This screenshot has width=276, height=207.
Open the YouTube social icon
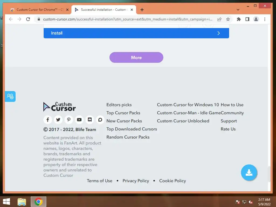pos(79,120)
